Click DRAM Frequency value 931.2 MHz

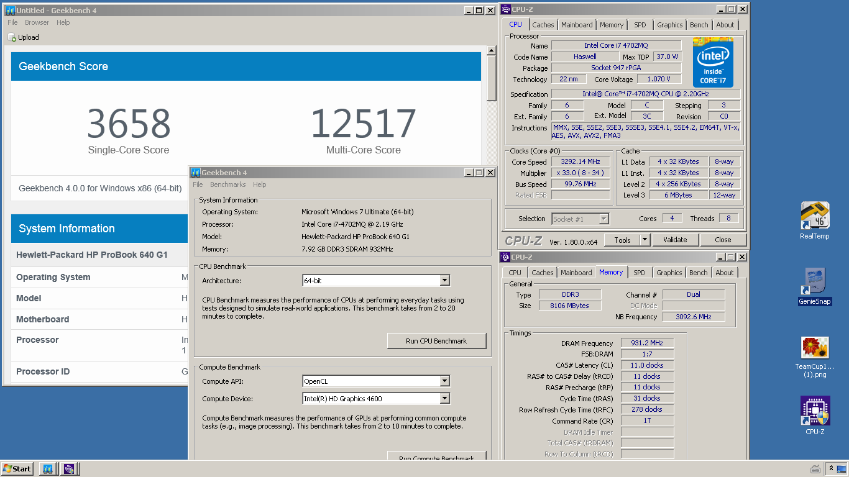(647, 343)
